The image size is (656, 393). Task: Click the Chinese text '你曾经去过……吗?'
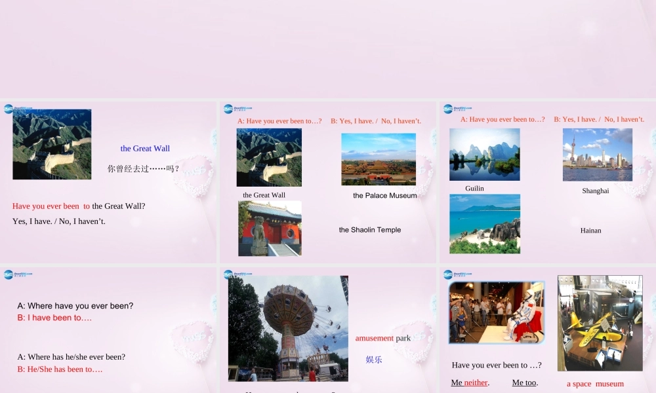(143, 169)
